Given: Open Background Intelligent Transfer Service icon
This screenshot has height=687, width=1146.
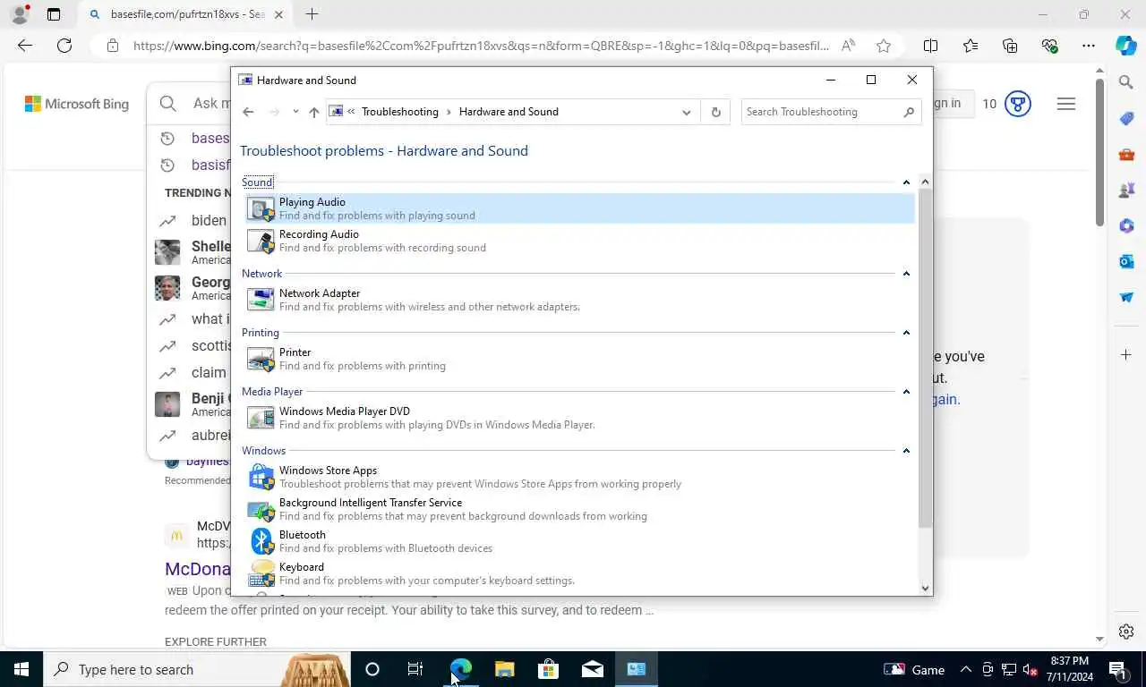Looking at the screenshot, I should pyautogui.click(x=261, y=509).
